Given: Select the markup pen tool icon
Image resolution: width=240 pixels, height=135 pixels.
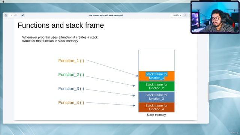Looking at the screenshot, I should click(22, 15).
